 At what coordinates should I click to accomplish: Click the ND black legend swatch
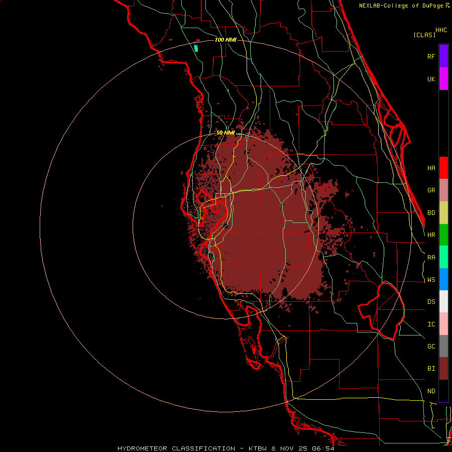(443, 391)
